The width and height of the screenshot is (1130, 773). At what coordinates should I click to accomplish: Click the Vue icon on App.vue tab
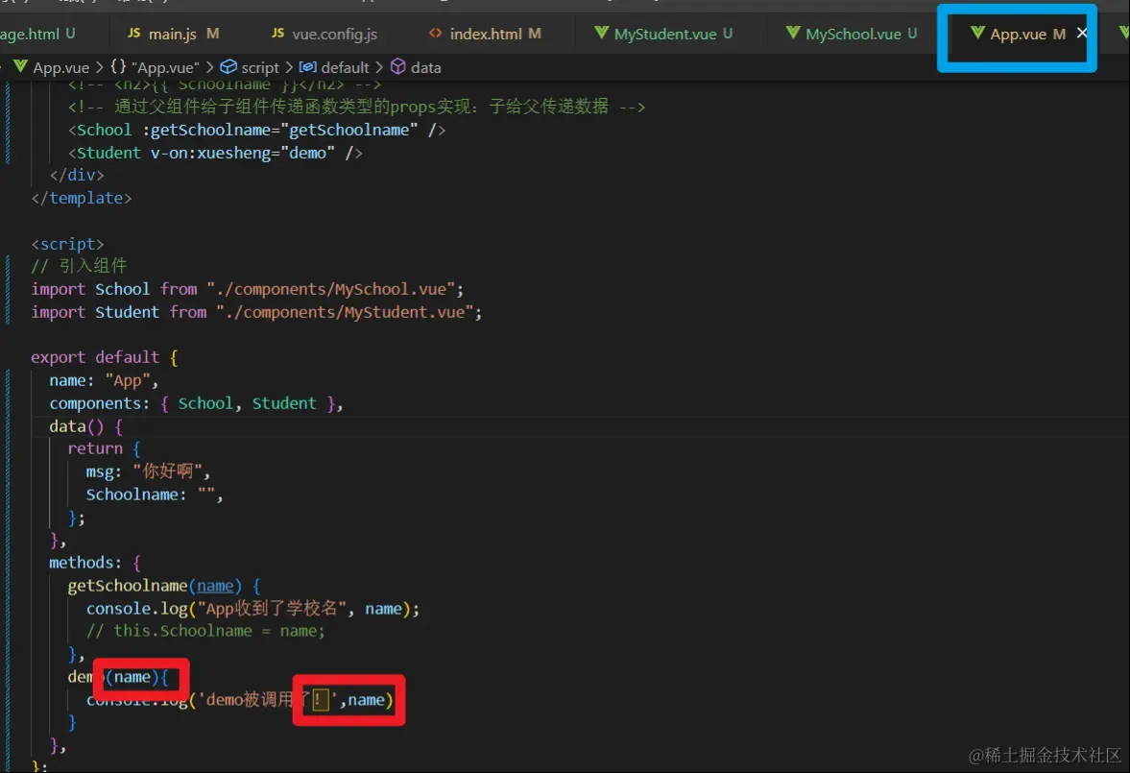(x=977, y=33)
